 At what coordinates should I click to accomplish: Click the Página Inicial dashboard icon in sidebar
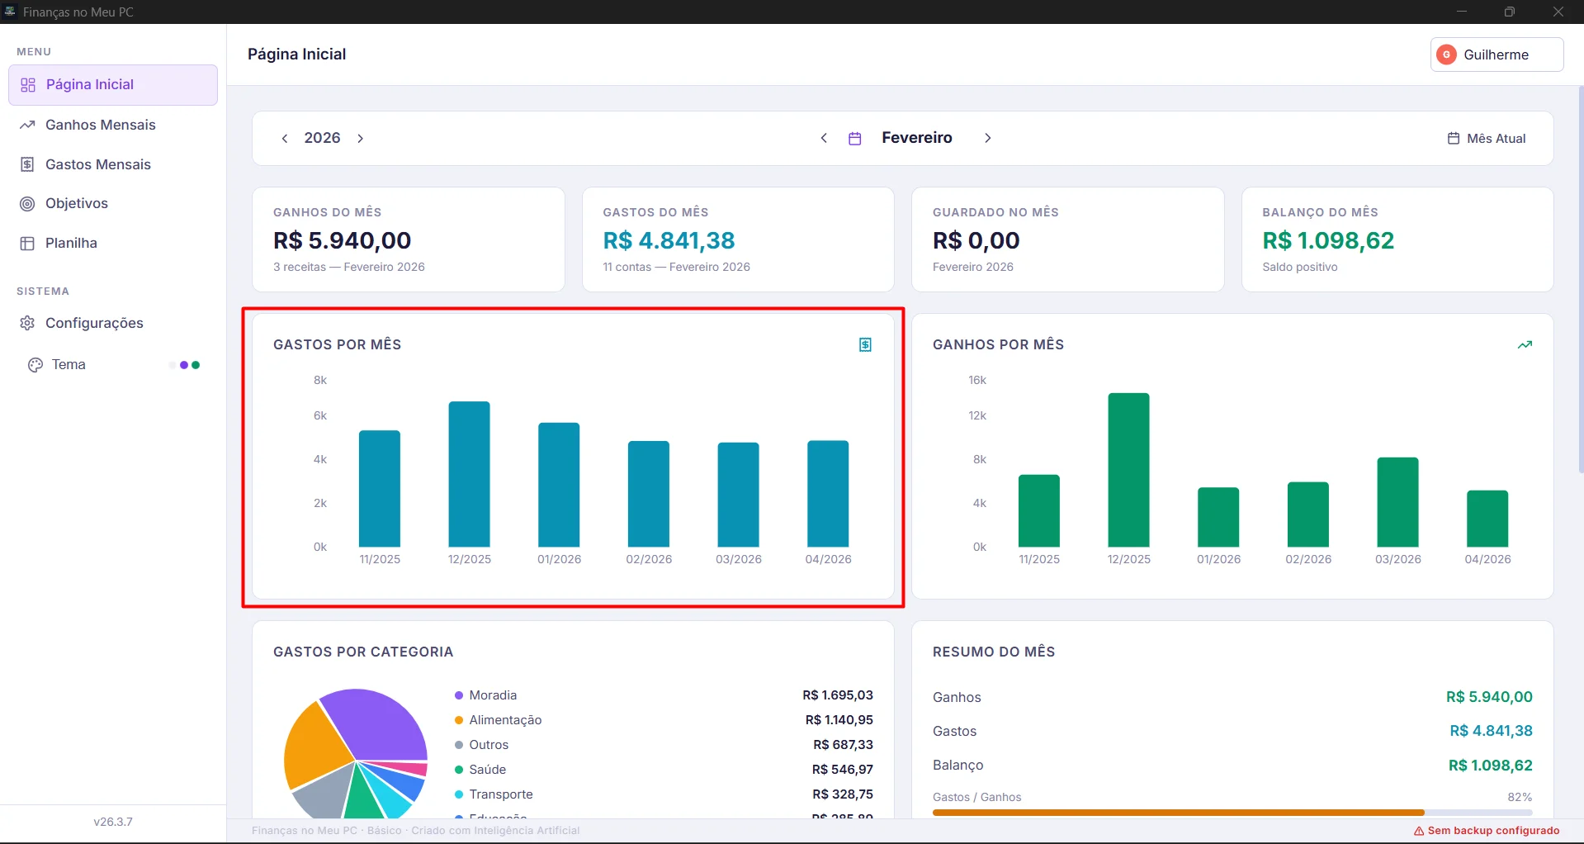tap(28, 85)
